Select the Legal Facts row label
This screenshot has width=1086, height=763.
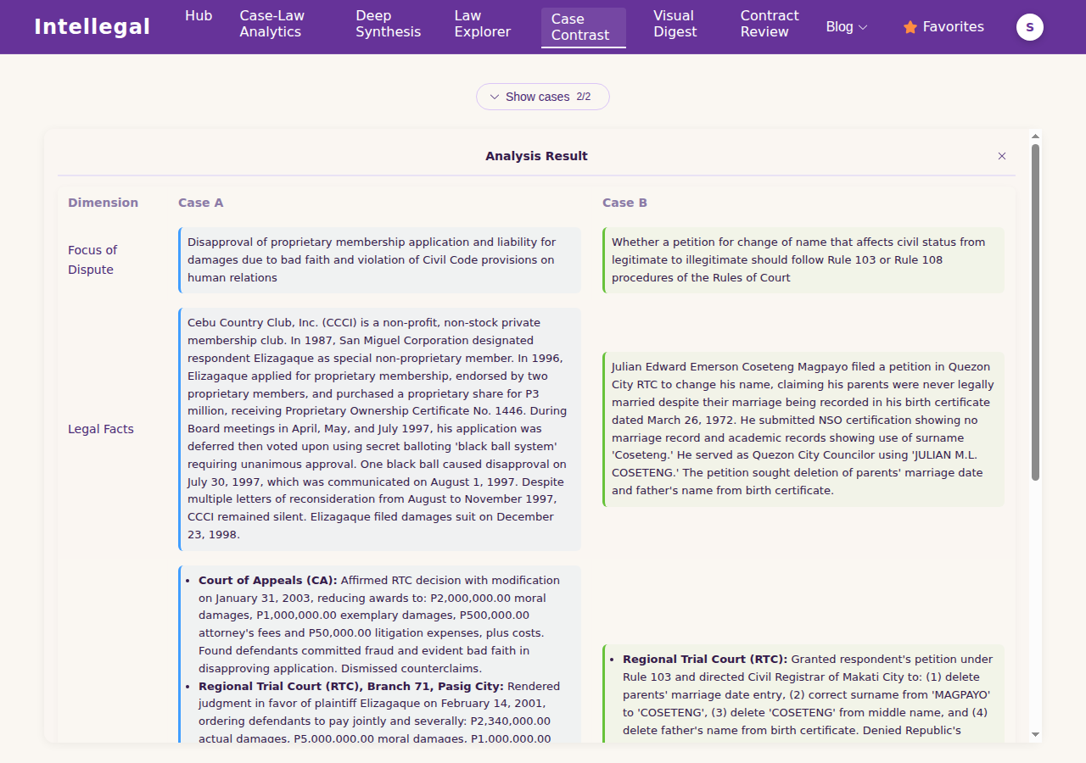click(101, 429)
